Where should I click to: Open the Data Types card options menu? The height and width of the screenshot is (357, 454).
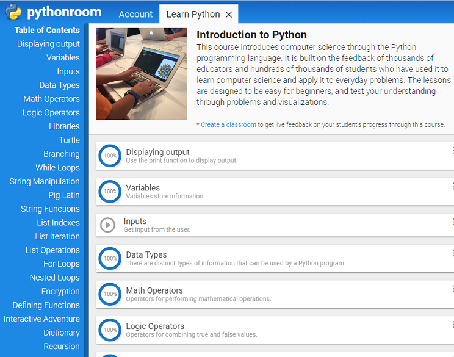pos(452,253)
